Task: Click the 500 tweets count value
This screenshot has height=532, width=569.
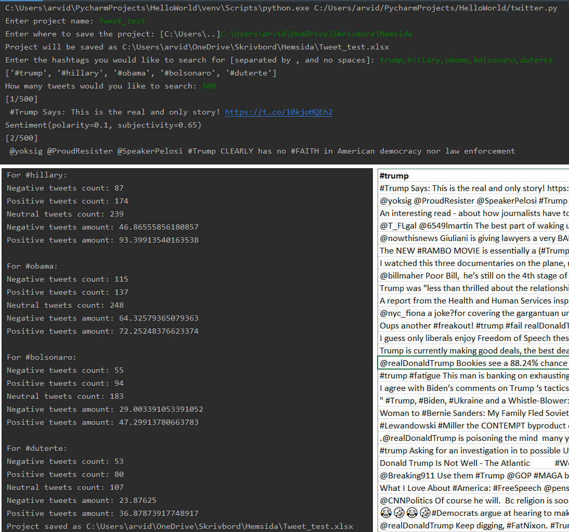Action: (208, 85)
